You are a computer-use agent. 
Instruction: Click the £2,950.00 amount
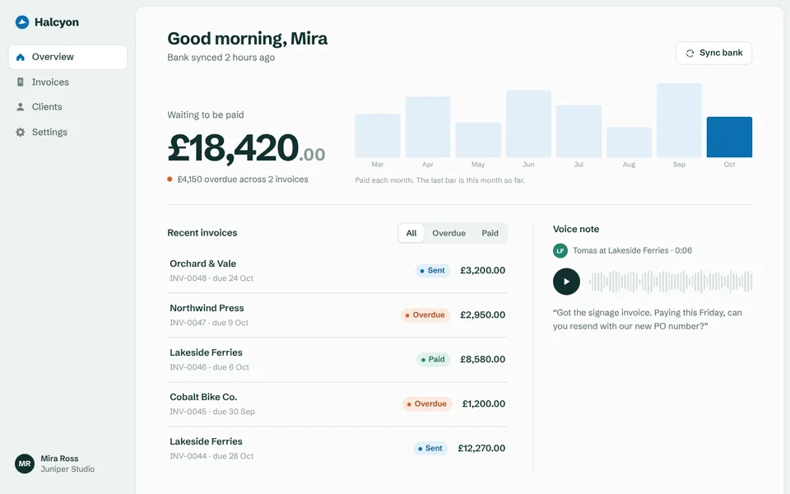pyautogui.click(x=482, y=315)
